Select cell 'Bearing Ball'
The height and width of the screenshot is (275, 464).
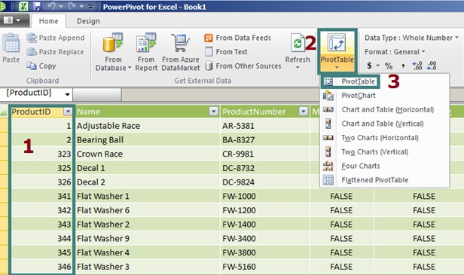point(148,139)
